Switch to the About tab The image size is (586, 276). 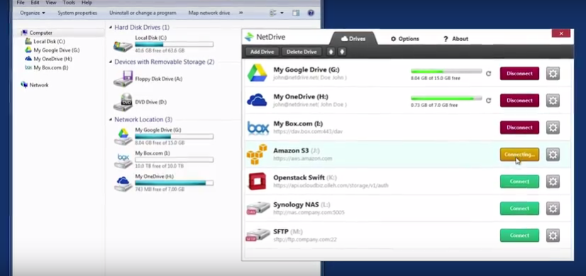pyautogui.click(x=455, y=39)
